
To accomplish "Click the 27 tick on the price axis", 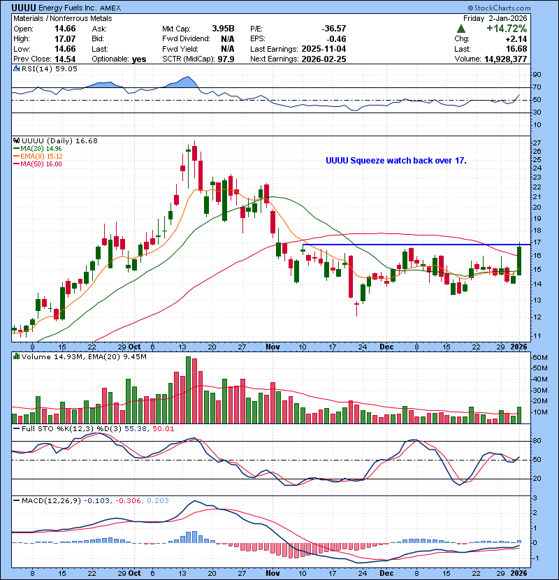I will pyautogui.click(x=537, y=143).
